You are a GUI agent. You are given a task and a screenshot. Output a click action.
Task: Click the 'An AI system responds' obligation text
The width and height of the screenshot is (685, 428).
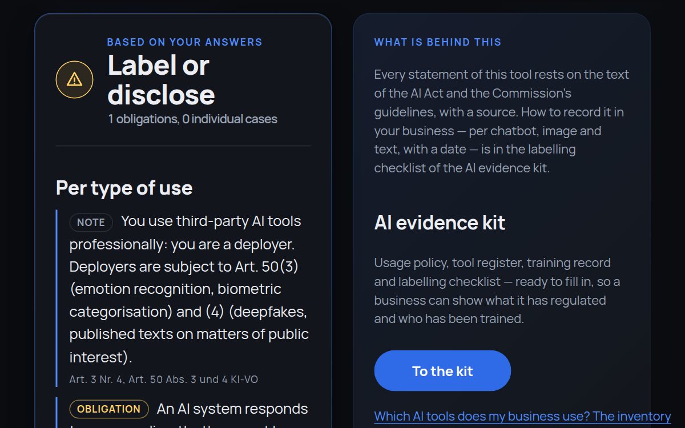coord(232,409)
